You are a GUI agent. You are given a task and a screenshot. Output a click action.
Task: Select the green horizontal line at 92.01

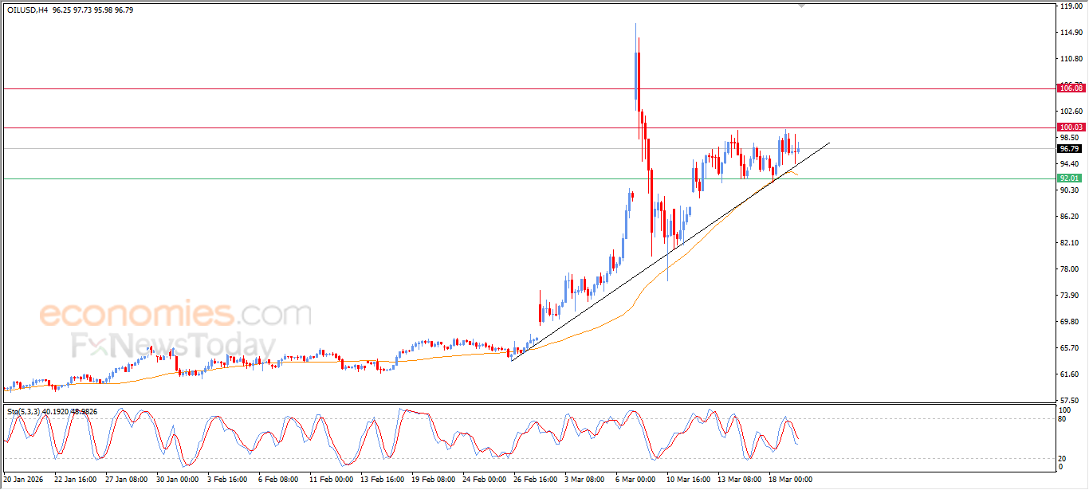[x=528, y=178]
